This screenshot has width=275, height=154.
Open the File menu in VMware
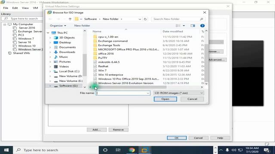tap(6, 8)
